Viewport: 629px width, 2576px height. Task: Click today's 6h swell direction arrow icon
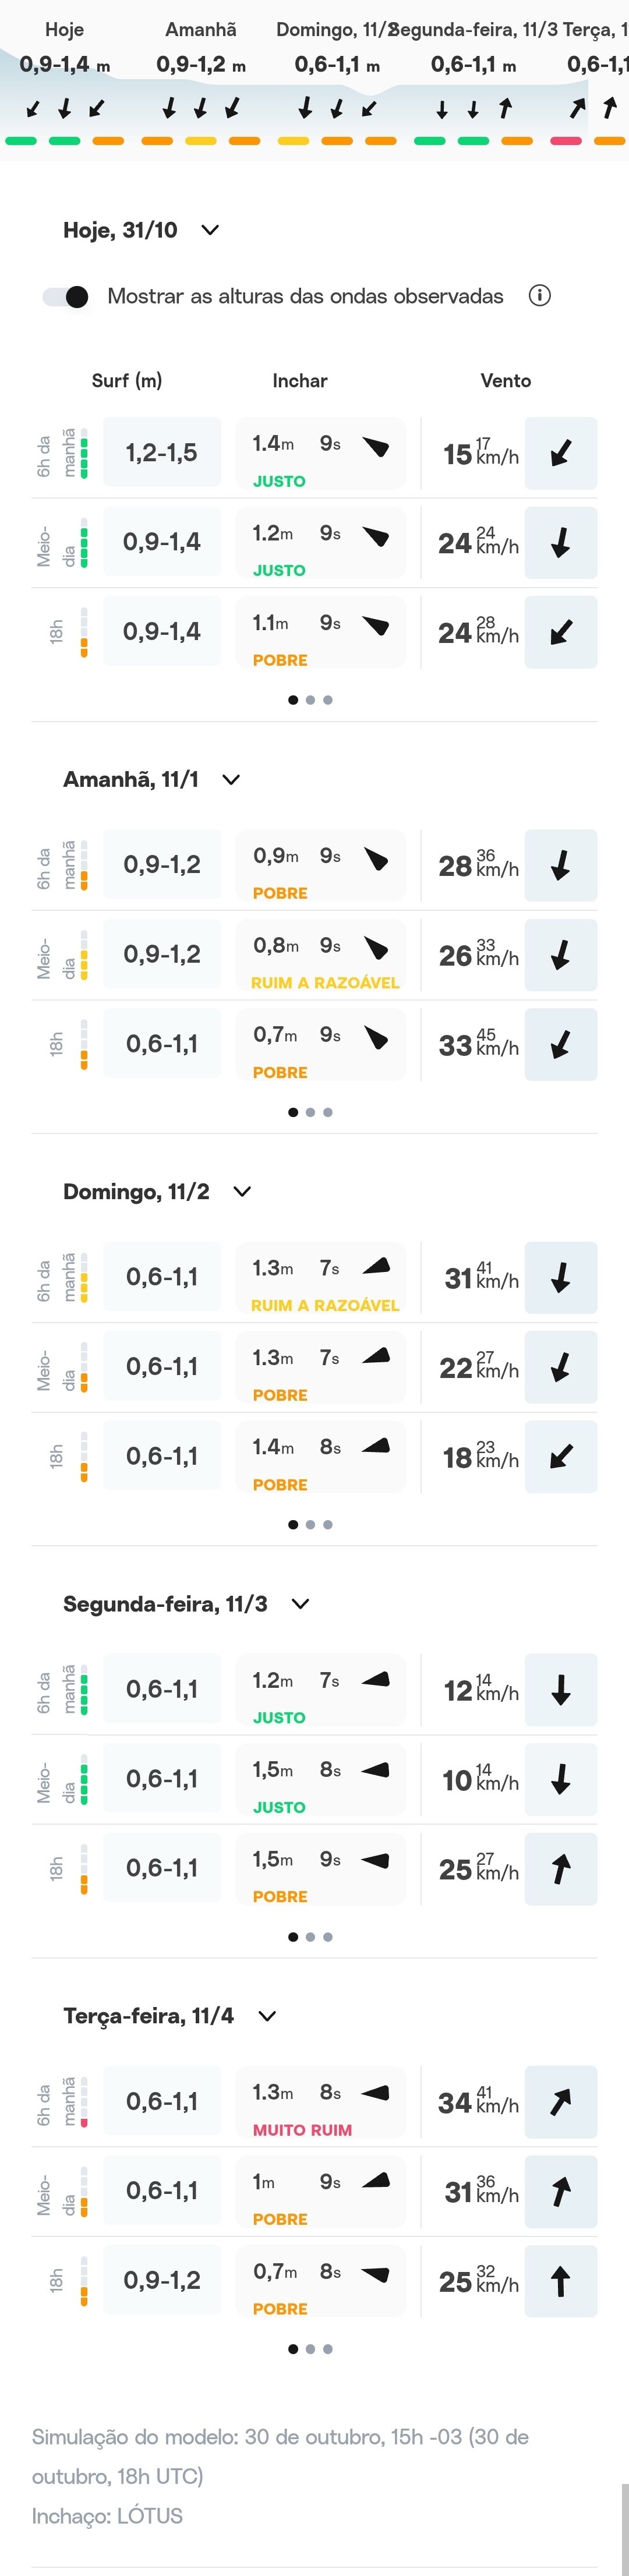(376, 446)
